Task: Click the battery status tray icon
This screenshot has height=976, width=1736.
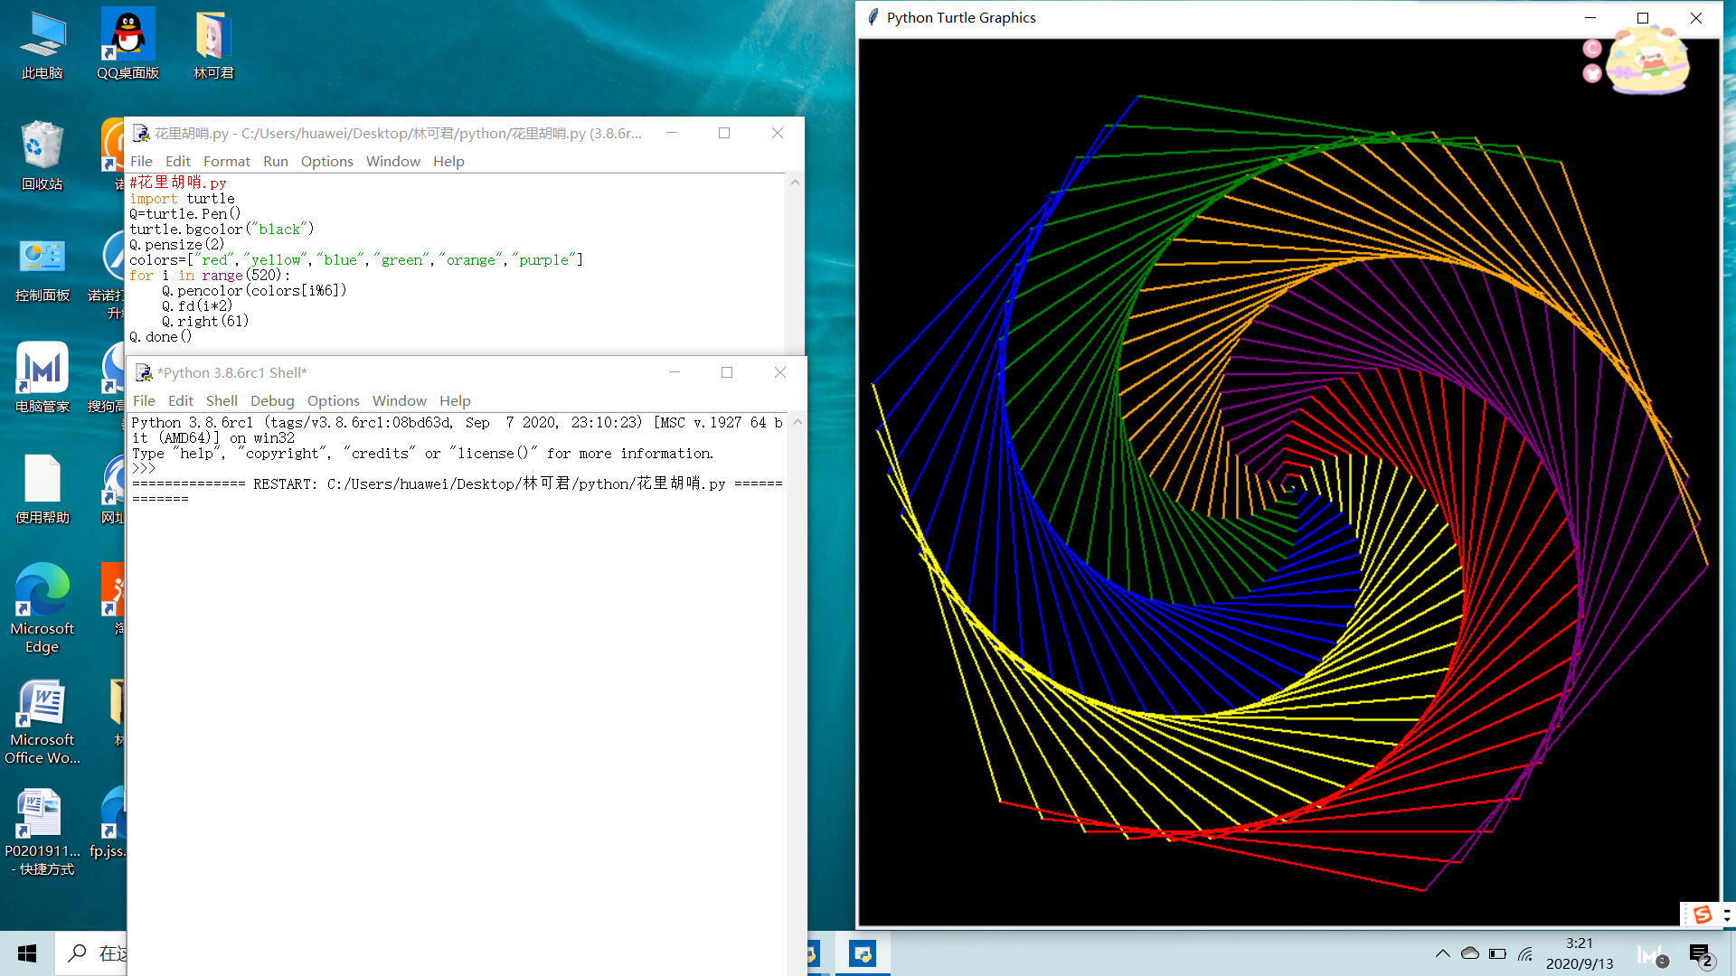Action: click(x=1497, y=953)
